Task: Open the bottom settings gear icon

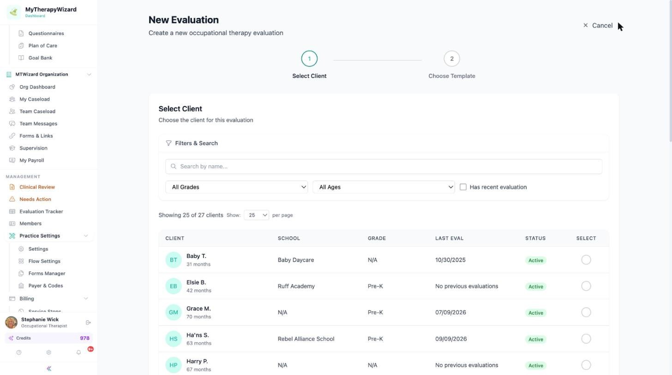Action: [48, 352]
